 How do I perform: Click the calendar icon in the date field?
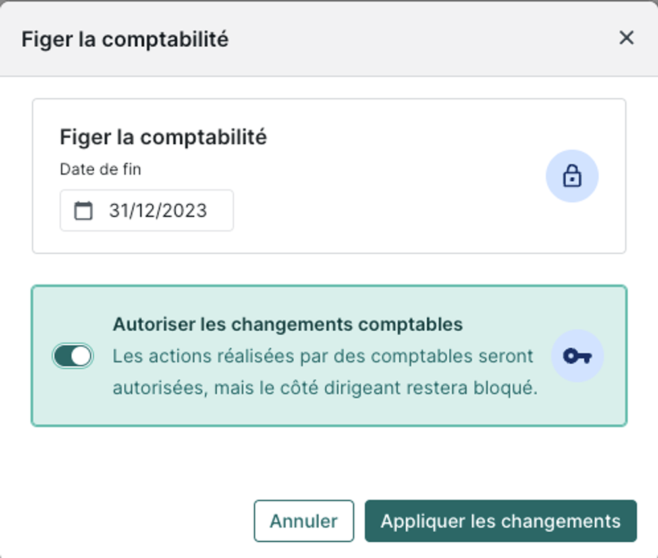(x=83, y=211)
